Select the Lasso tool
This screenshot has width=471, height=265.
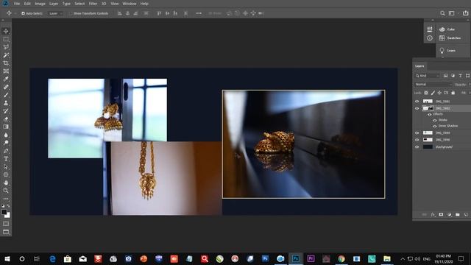6,47
